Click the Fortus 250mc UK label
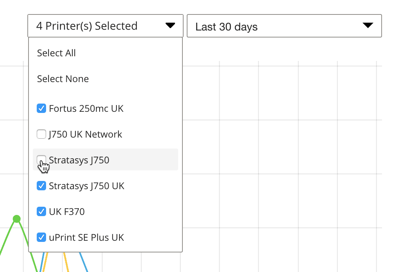The image size is (400, 272). click(86, 108)
